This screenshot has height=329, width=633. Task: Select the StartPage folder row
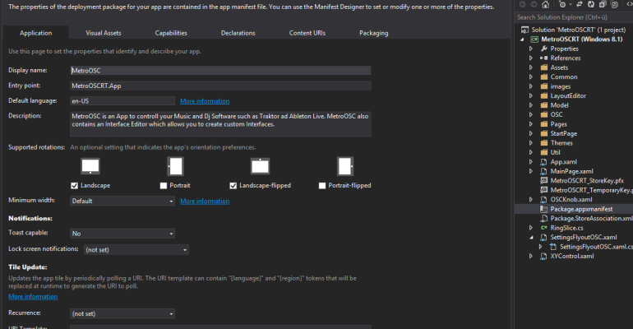click(x=574, y=133)
